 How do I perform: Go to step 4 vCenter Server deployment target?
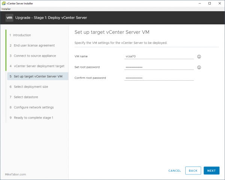click(x=37, y=66)
